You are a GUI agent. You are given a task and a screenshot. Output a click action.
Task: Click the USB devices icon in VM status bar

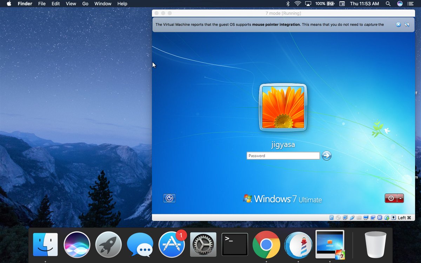tap(352, 217)
